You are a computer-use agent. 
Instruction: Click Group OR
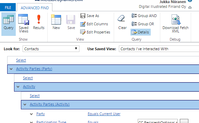click(x=143, y=24)
